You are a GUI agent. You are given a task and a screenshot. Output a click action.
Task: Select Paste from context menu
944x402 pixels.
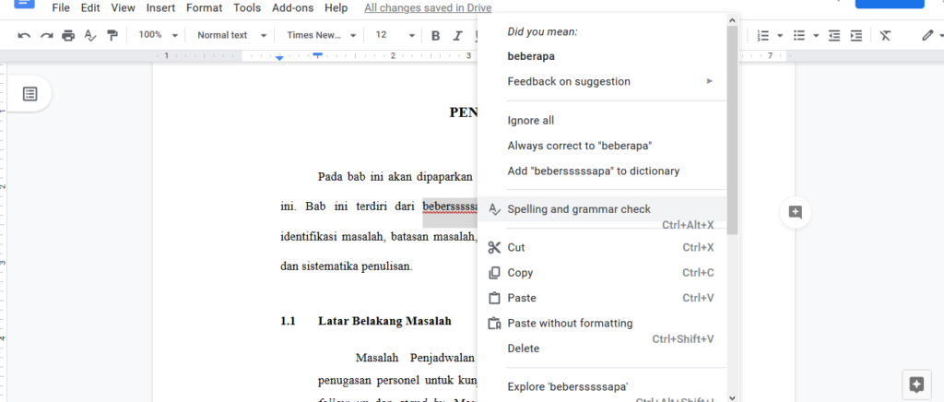[602, 298]
